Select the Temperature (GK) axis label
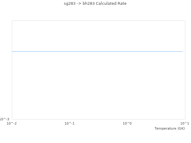191x143 pixels. tap(170, 128)
